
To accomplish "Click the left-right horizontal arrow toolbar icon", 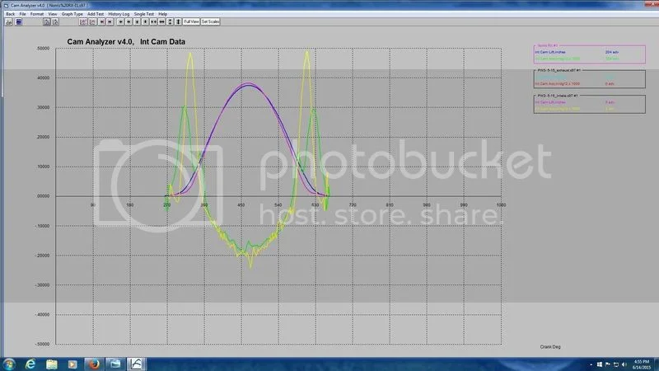I will click(161, 21).
